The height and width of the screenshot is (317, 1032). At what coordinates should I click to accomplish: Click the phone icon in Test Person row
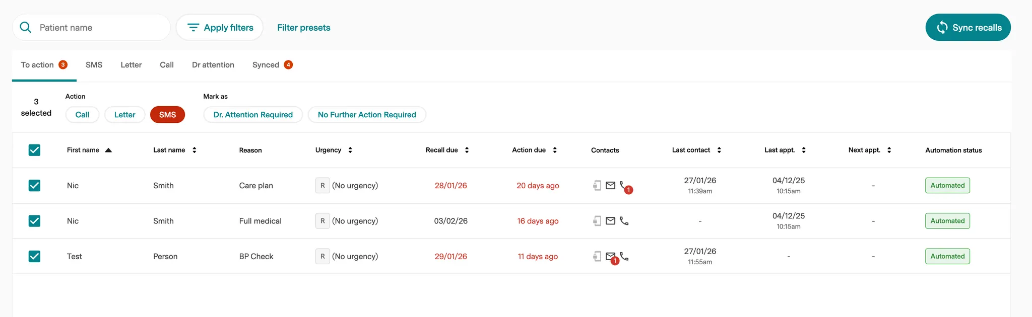[x=625, y=257]
